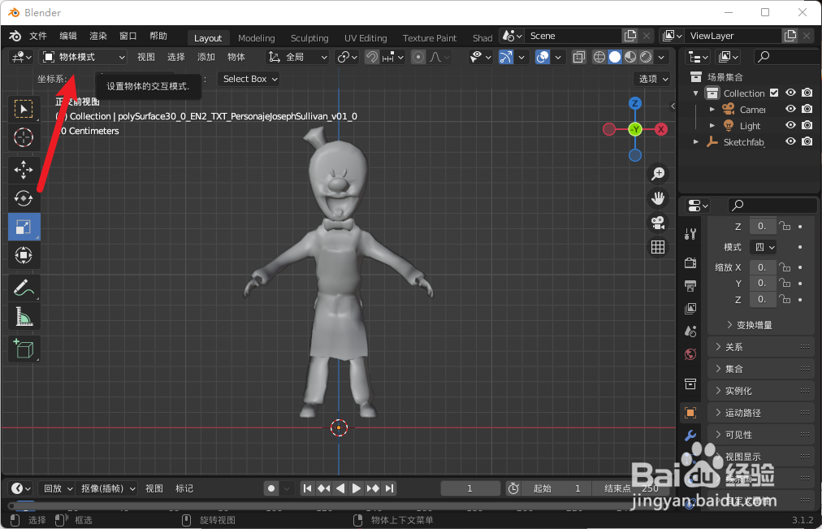Click the current frame number field
This screenshot has width=822, height=529.
click(x=469, y=488)
